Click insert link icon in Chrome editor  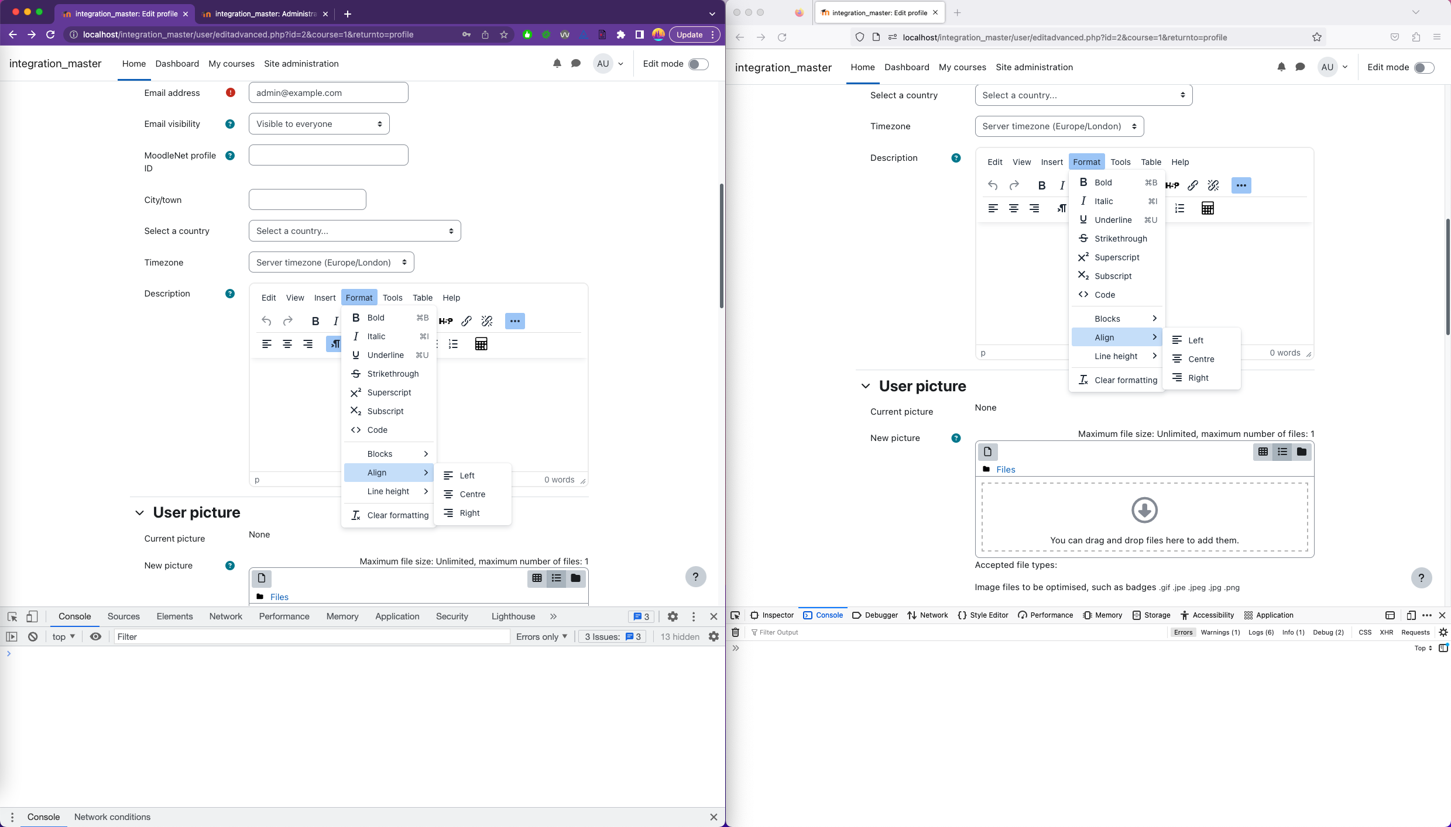pos(466,321)
